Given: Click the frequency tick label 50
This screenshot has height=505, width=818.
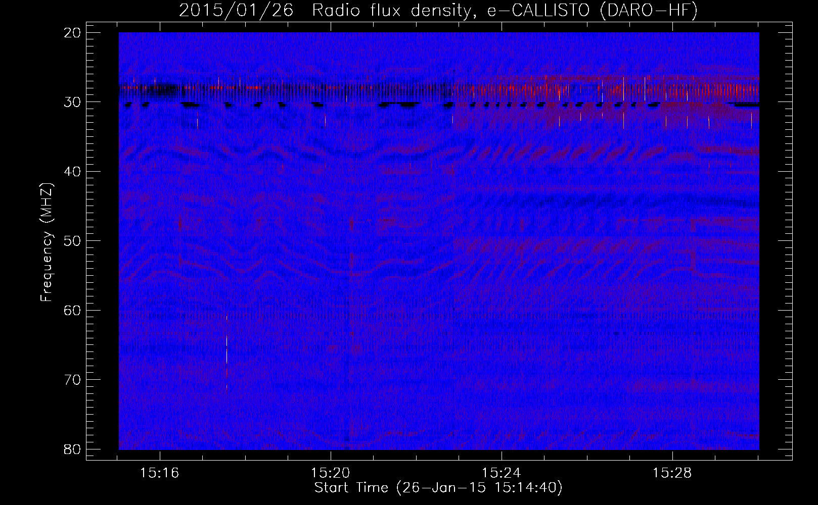Looking at the screenshot, I should click(x=73, y=241).
